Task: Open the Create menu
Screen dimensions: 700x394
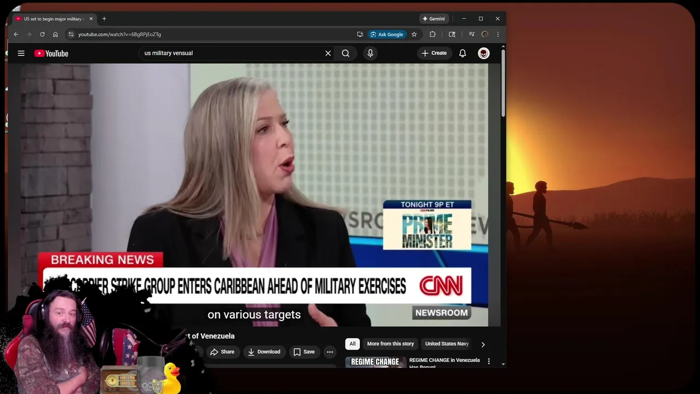Action: (x=434, y=53)
